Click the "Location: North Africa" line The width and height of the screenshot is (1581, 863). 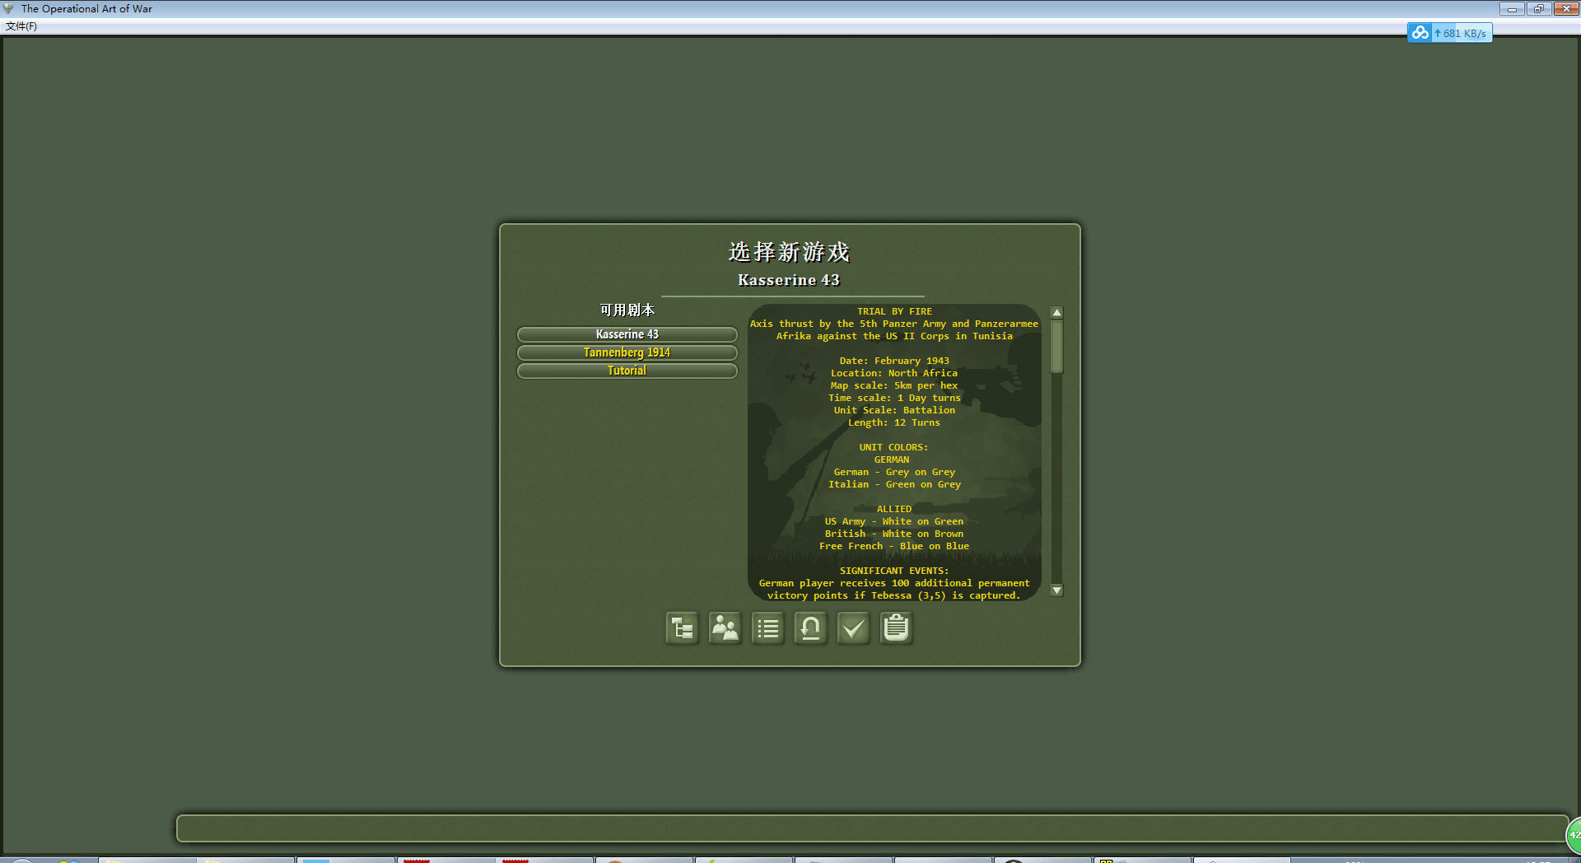[x=894, y=373]
